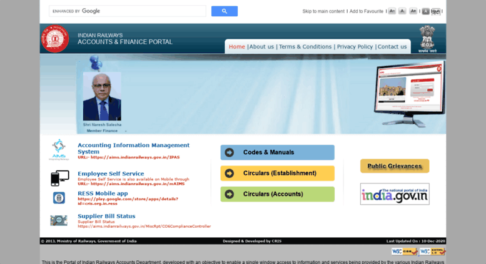
Task: Click the W3C CSS validation badge
Action: point(405,252)
